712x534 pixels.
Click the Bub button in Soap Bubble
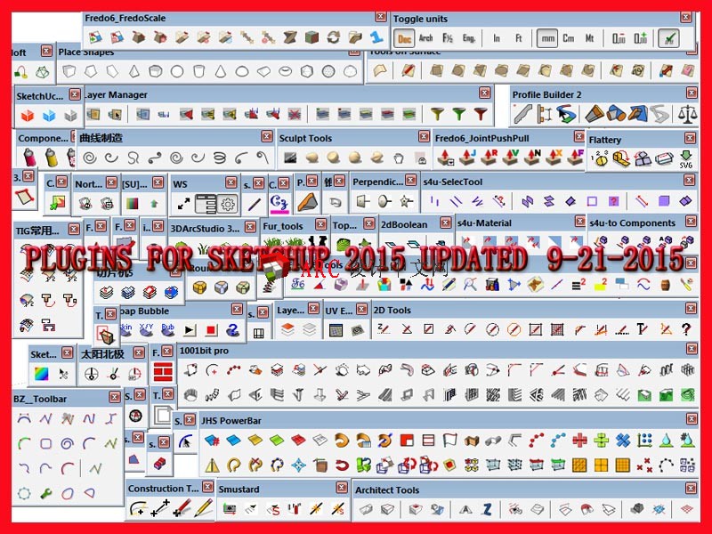click(x=168, y=329)
